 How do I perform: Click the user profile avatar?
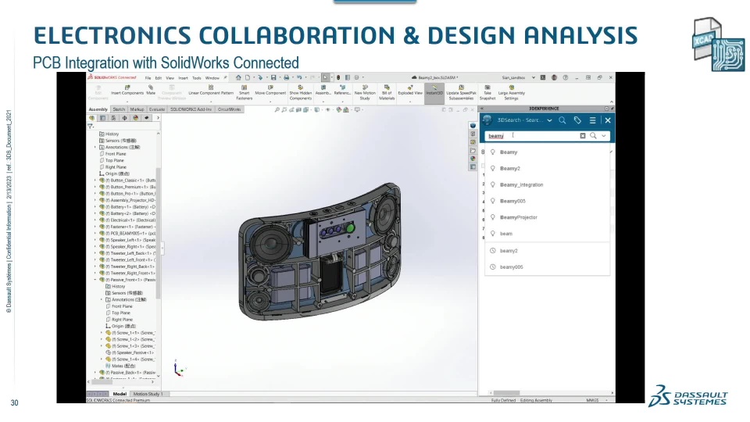554,77
